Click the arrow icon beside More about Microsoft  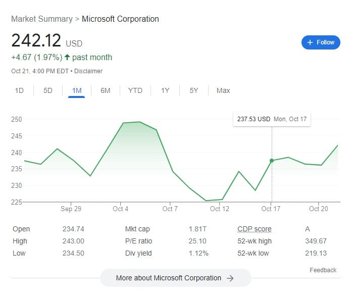(230, 278)
